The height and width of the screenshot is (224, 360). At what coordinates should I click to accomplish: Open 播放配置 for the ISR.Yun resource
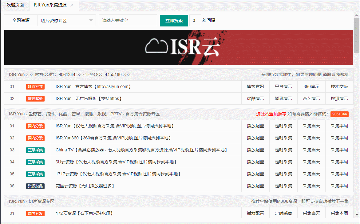pyautogui.click(x=255, y=126)
